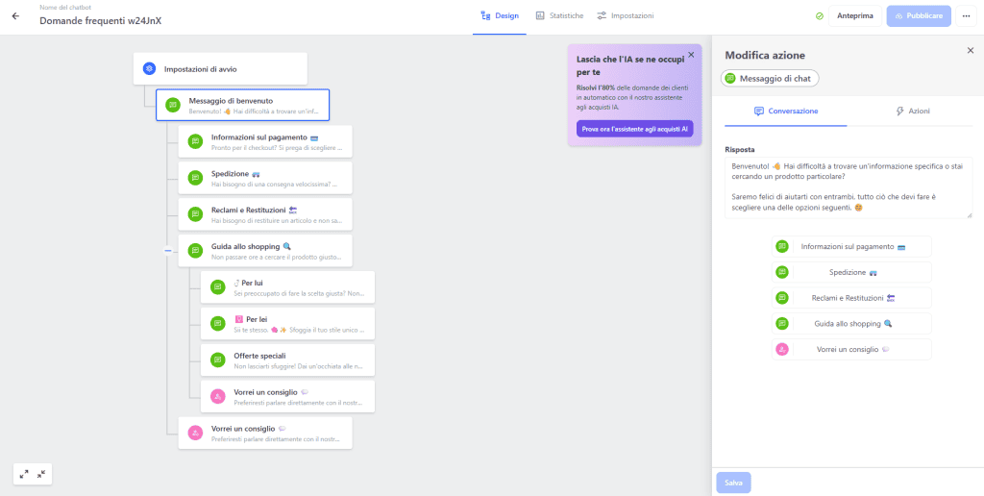Click the green icon of Informazioni sul pagamento node
This screenshot has height=496, width=984.
pyautogui.click(x=195, y=141)
